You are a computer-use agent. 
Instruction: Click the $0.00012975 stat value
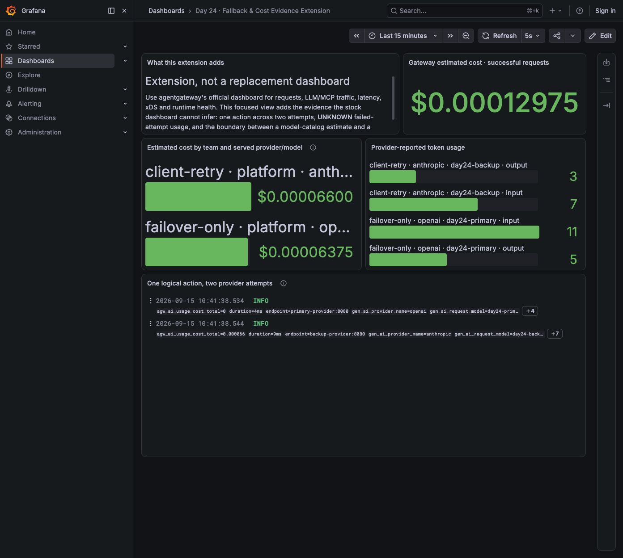[x=495, y=102]
